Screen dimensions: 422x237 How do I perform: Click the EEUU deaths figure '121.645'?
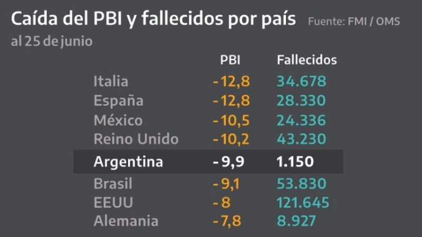point(303,203)
